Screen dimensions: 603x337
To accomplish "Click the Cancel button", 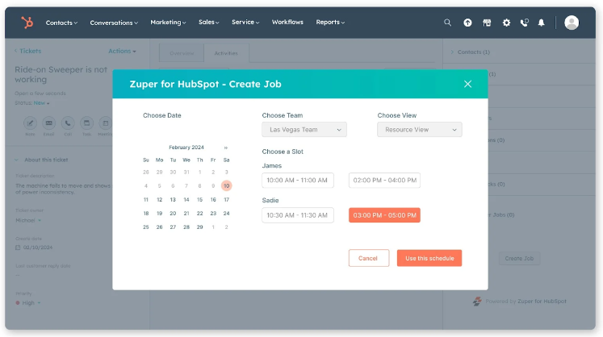I will (368, 258).
